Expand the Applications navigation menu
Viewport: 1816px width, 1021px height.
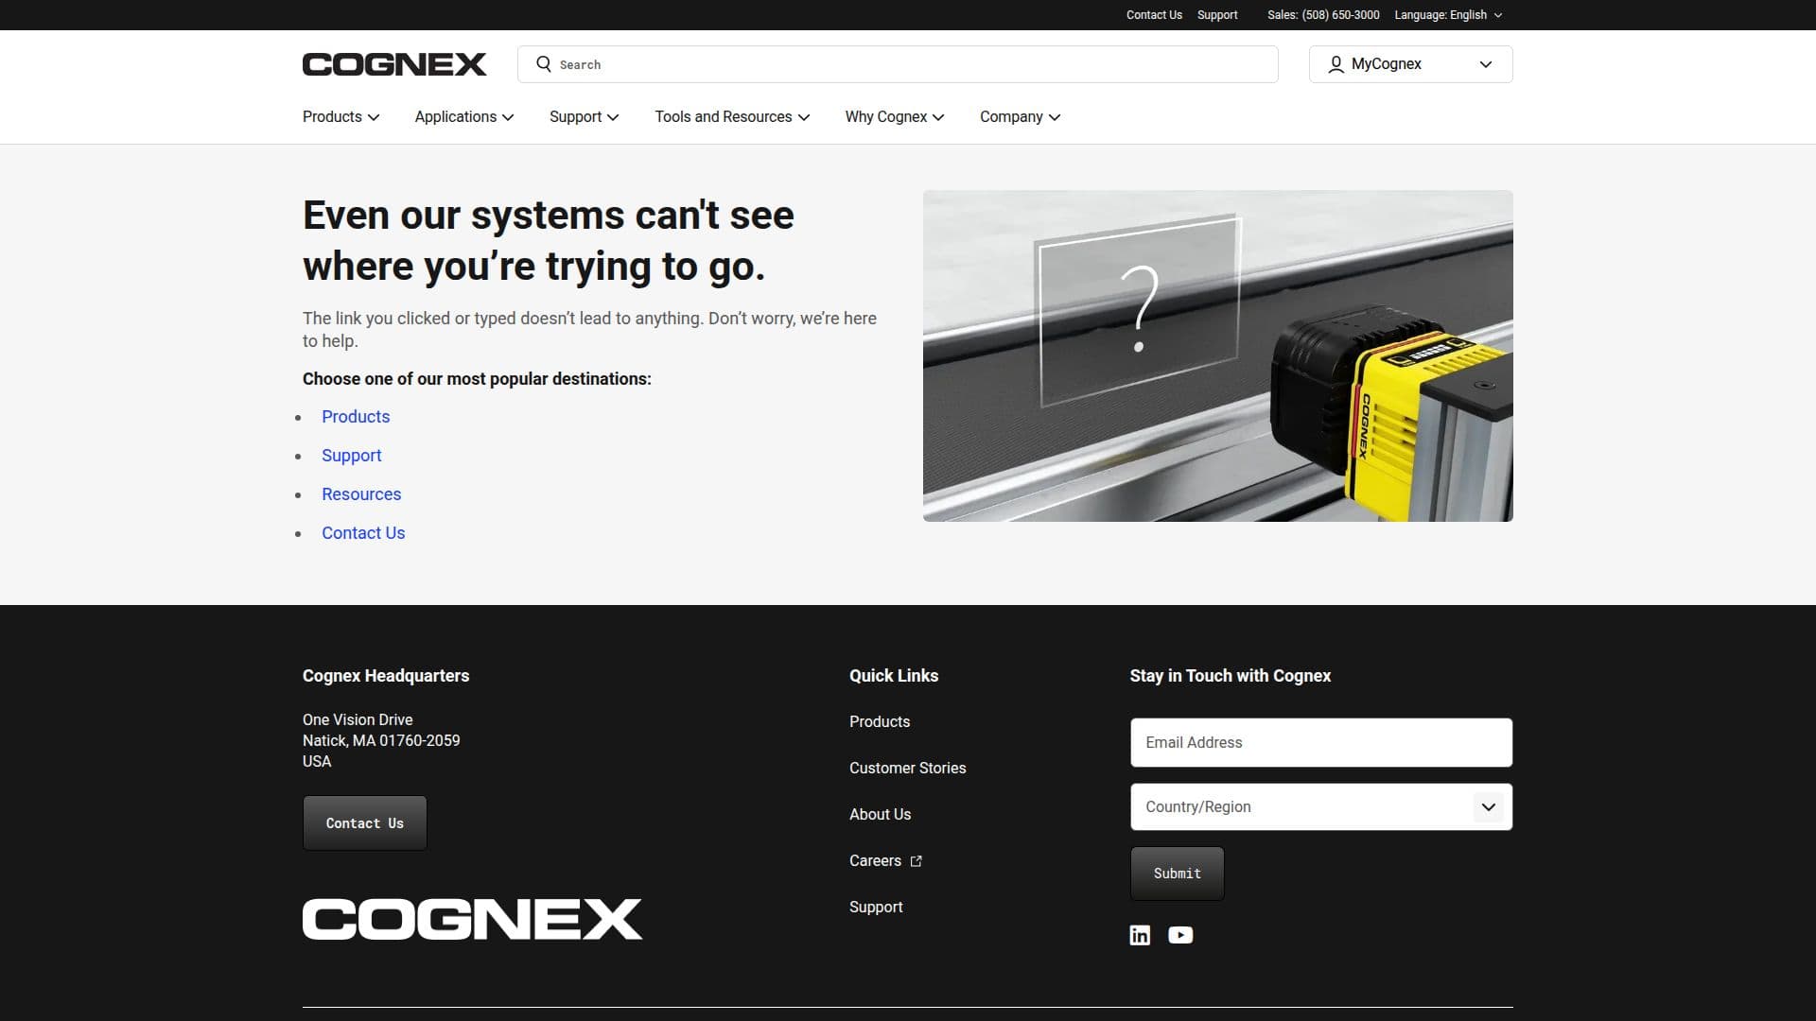(x=464, y=117)
